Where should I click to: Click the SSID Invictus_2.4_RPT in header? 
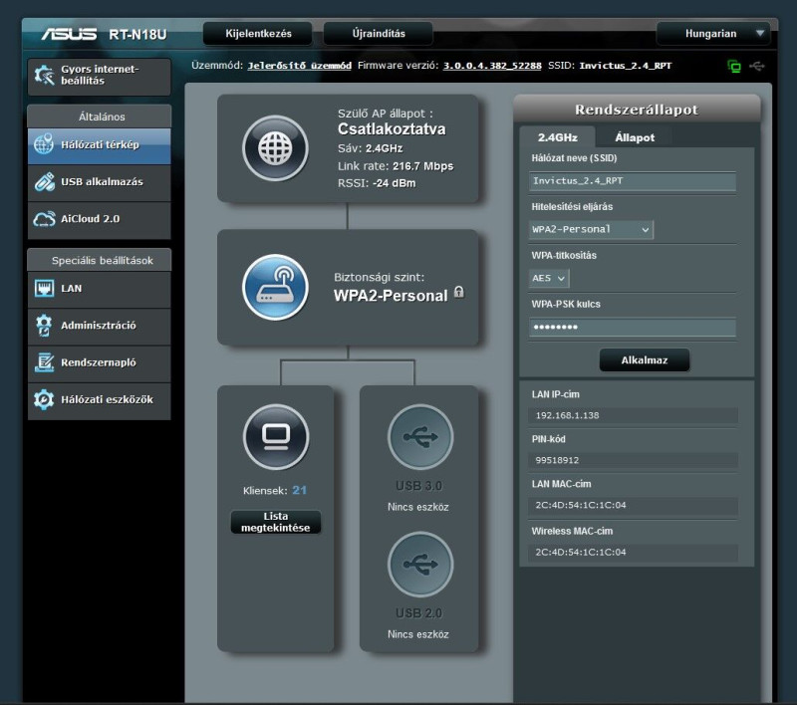coord(626,66)
